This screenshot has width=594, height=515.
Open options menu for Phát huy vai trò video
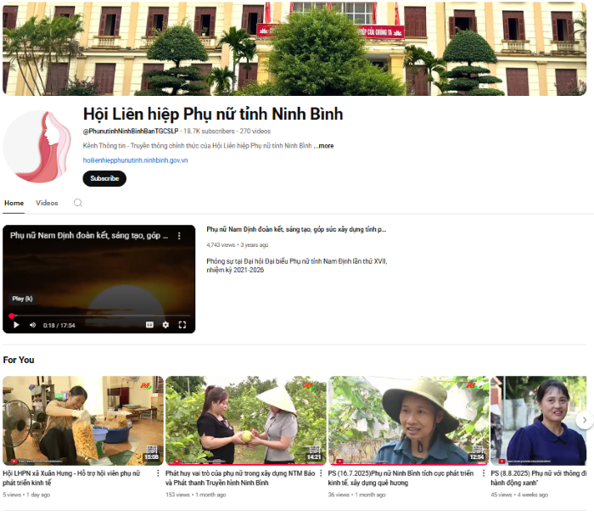[321, 473]
